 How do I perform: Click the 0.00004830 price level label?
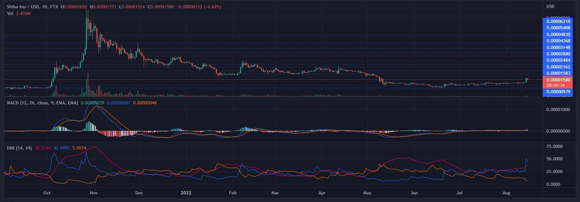tap(558, 34)
